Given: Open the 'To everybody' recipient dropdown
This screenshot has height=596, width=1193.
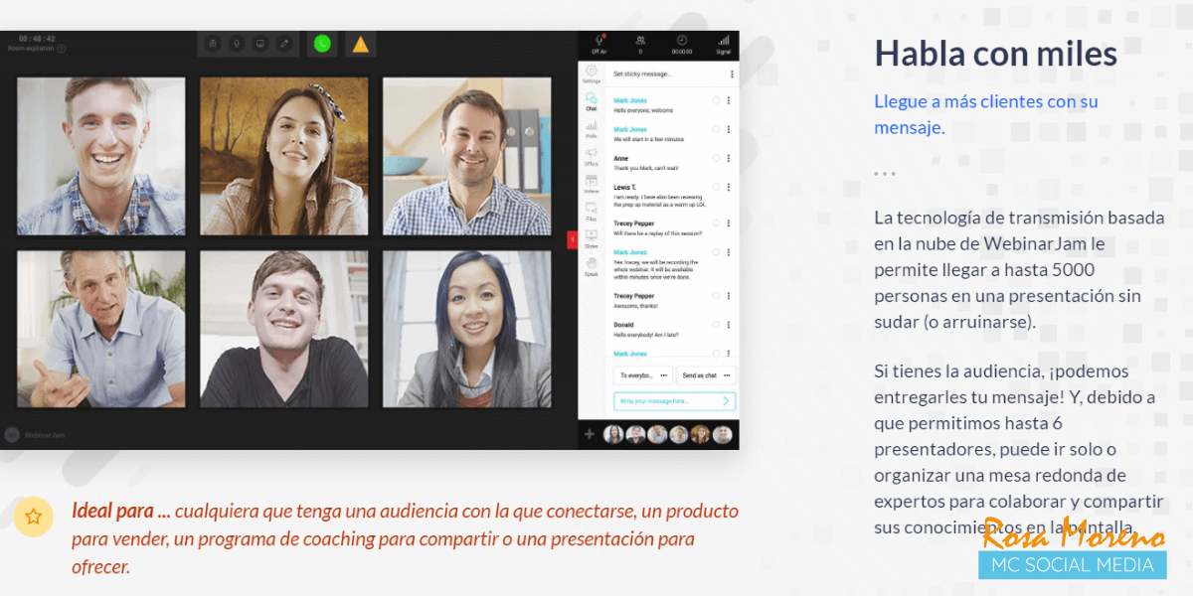Looking at the screenshot, I should pos(643,375).
